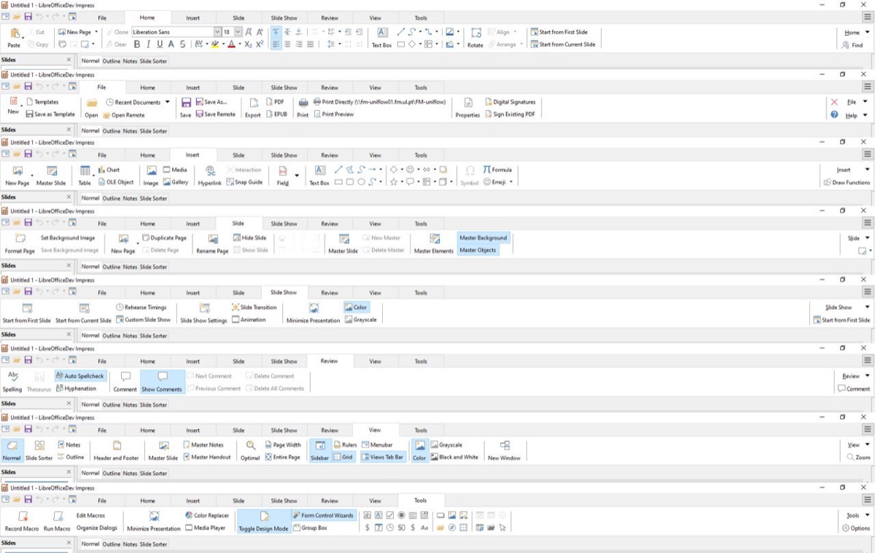The image size is (875, 553).
Task: Open the selected View tab in the seventh window
Action: 375,430
